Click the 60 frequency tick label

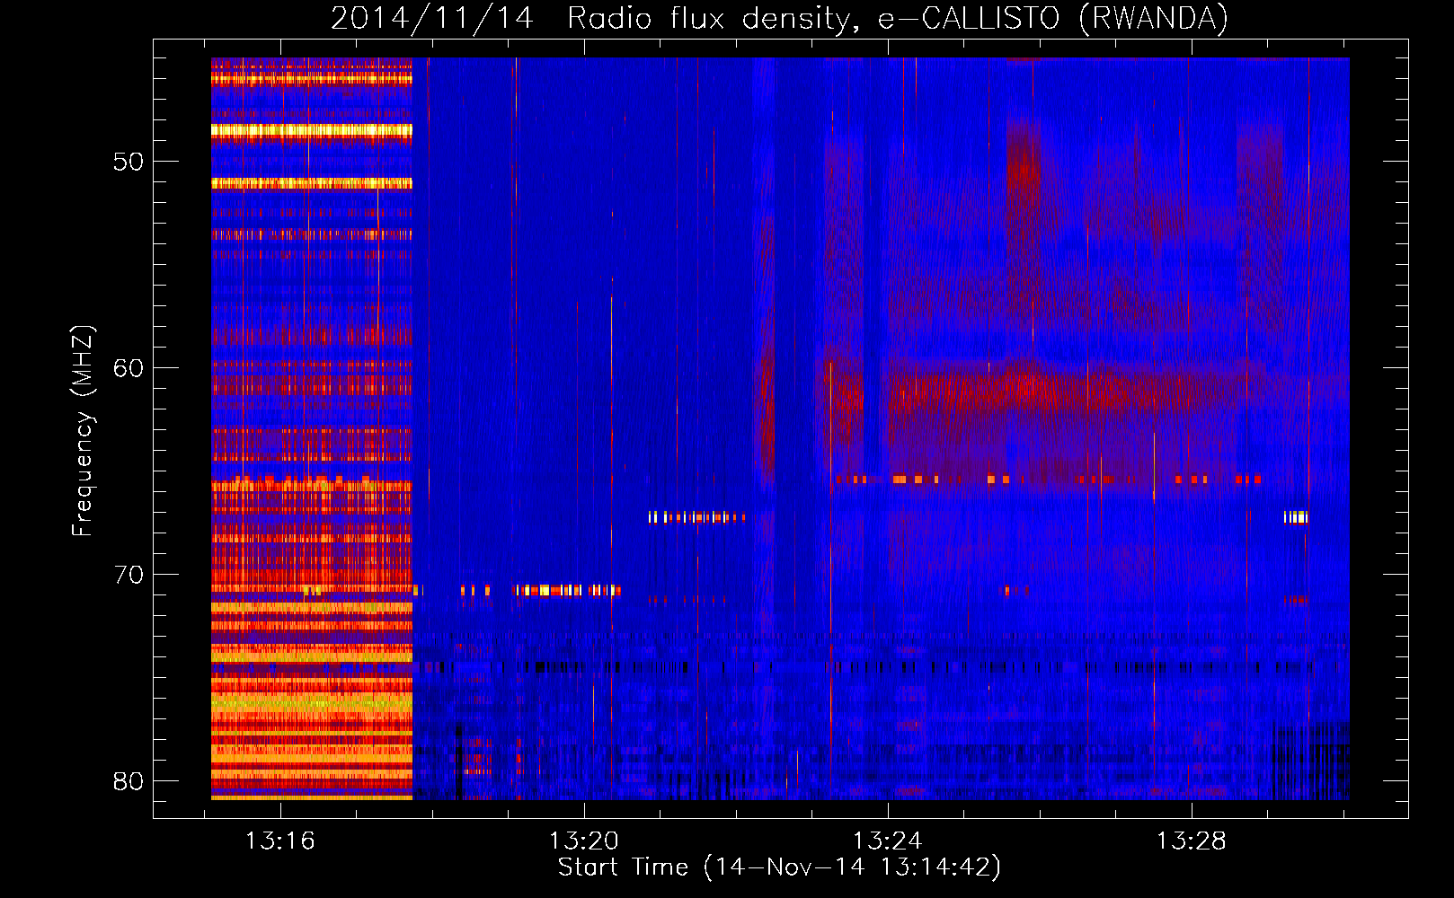click(x=129, y=368)
